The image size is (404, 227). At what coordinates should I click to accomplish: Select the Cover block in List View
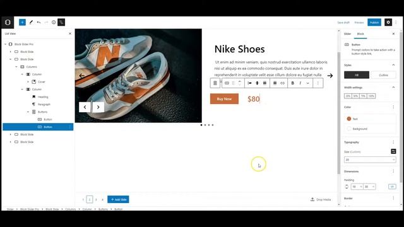[42, 82]
